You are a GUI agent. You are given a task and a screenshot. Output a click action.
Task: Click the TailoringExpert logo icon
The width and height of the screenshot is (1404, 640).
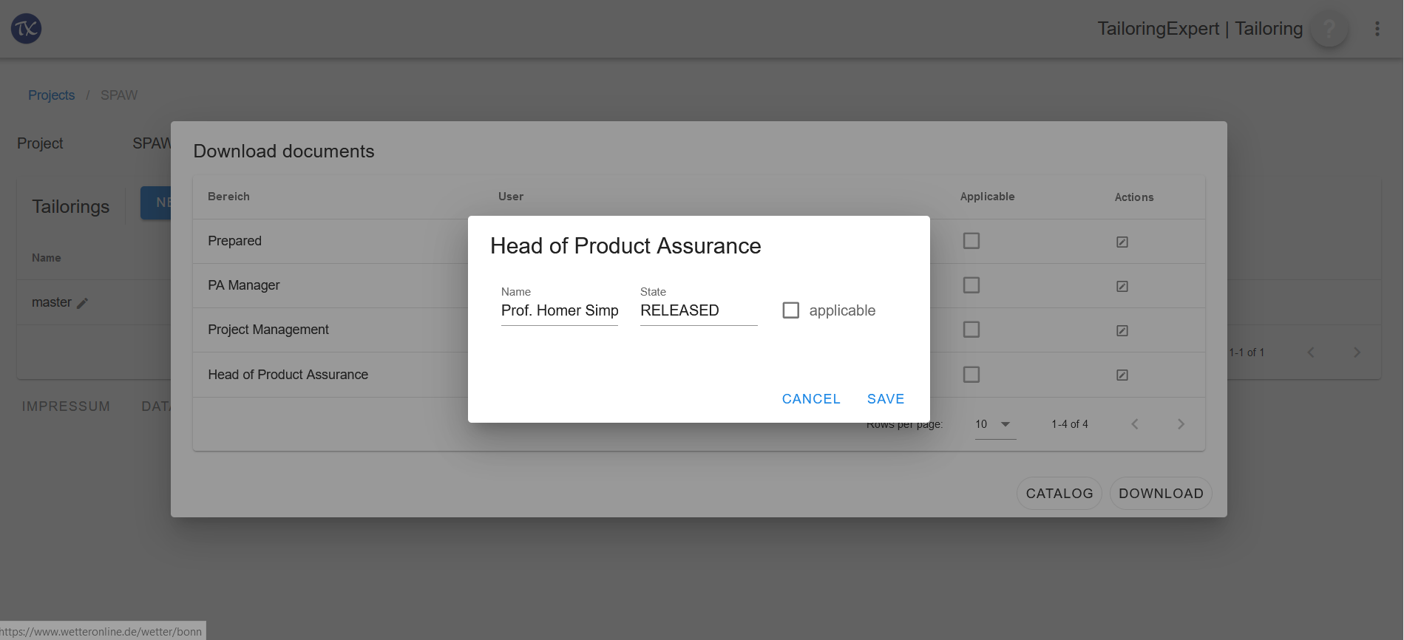click(26, 29)
